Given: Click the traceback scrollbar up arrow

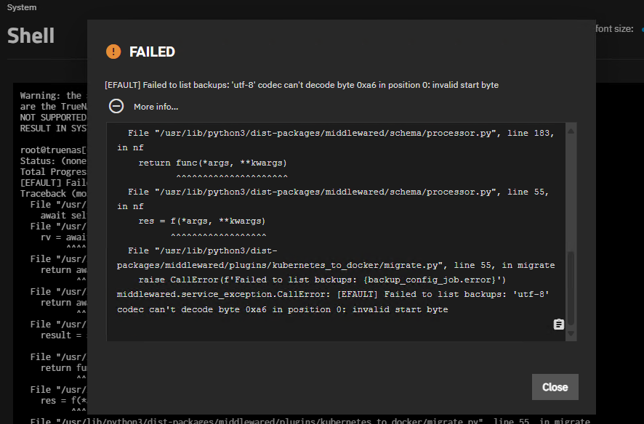Looking at the screenshot, I should pyautogui.click(x=571, y=131).
